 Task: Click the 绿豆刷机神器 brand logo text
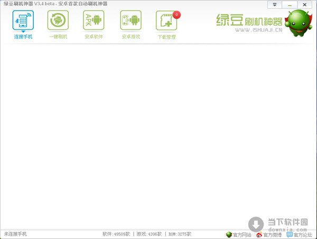[249, 20]
